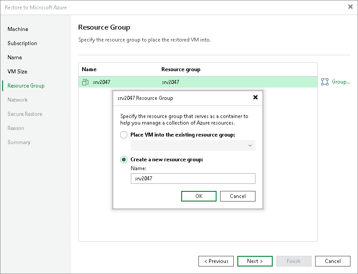Open the existing resource group dropdown
Viewport: 358px width, 274px height.
(x=193, y=145)
